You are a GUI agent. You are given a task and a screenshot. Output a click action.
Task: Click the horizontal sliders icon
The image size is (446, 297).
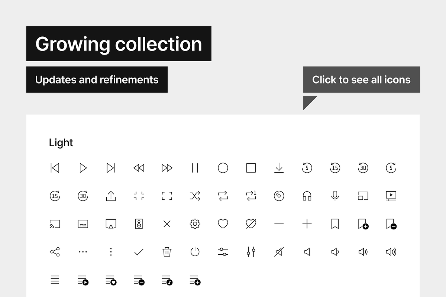tap(223, 252)
